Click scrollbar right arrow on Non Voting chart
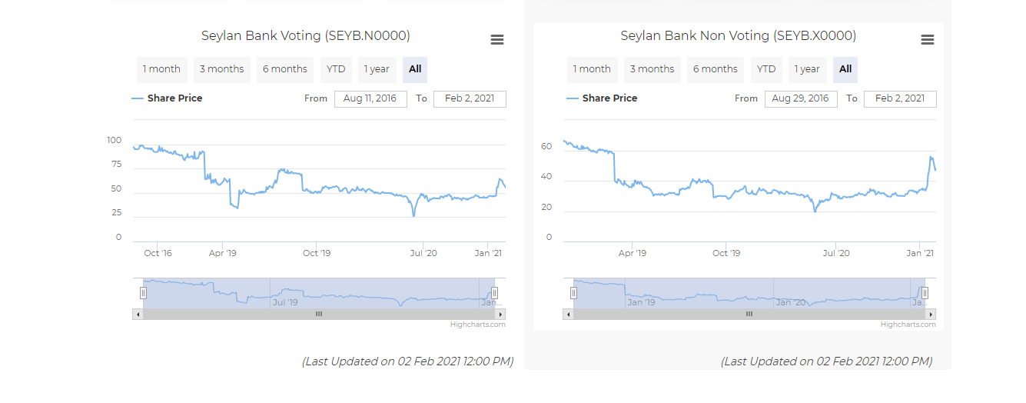 click(x=931, y=314)
